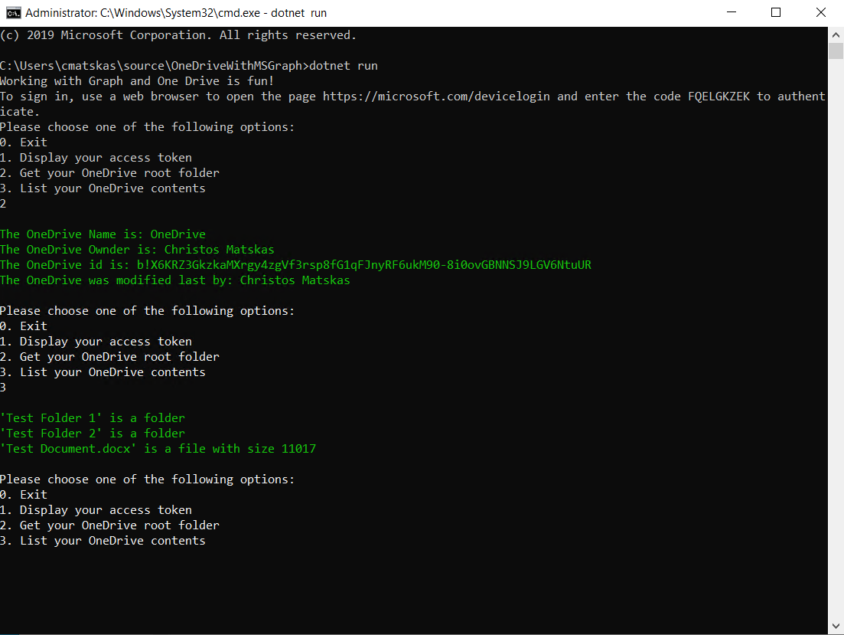
Task: Close the command prompt window
Action: tap(821, 12)
